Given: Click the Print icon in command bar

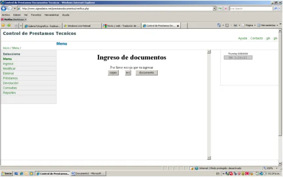Looking at the screenshot, I should coord(235,25).
